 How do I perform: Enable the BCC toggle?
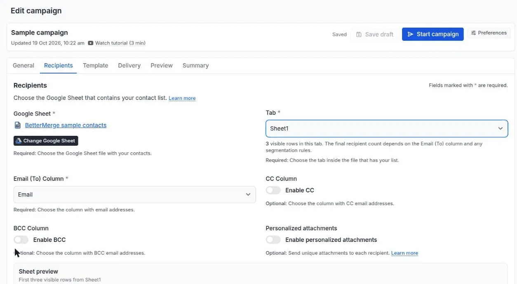21,240
